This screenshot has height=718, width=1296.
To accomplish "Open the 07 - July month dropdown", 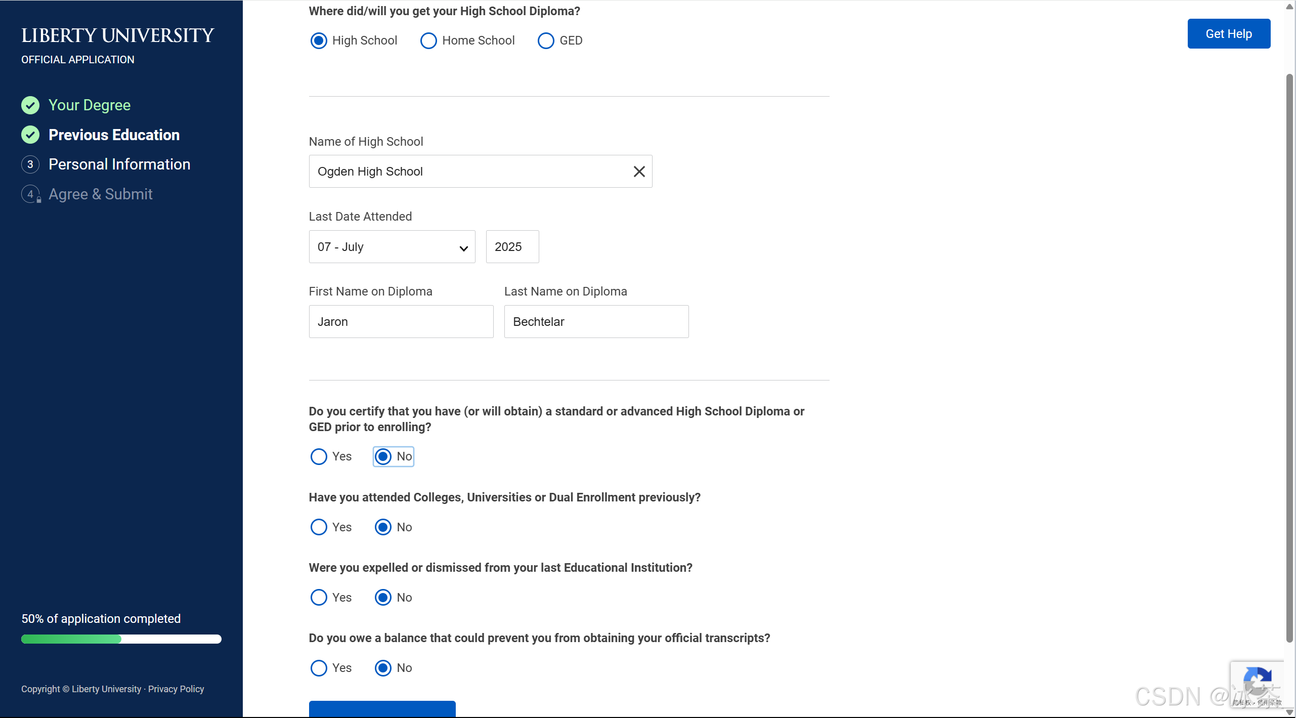I will (392, 247).
